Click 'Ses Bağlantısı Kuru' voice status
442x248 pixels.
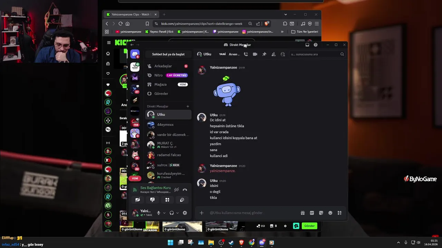(155, 188)
